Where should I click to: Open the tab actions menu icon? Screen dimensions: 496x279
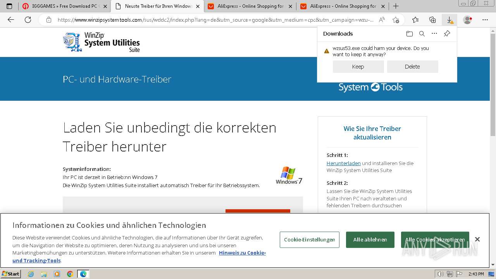pyautogui.click(x=9, y=6)
